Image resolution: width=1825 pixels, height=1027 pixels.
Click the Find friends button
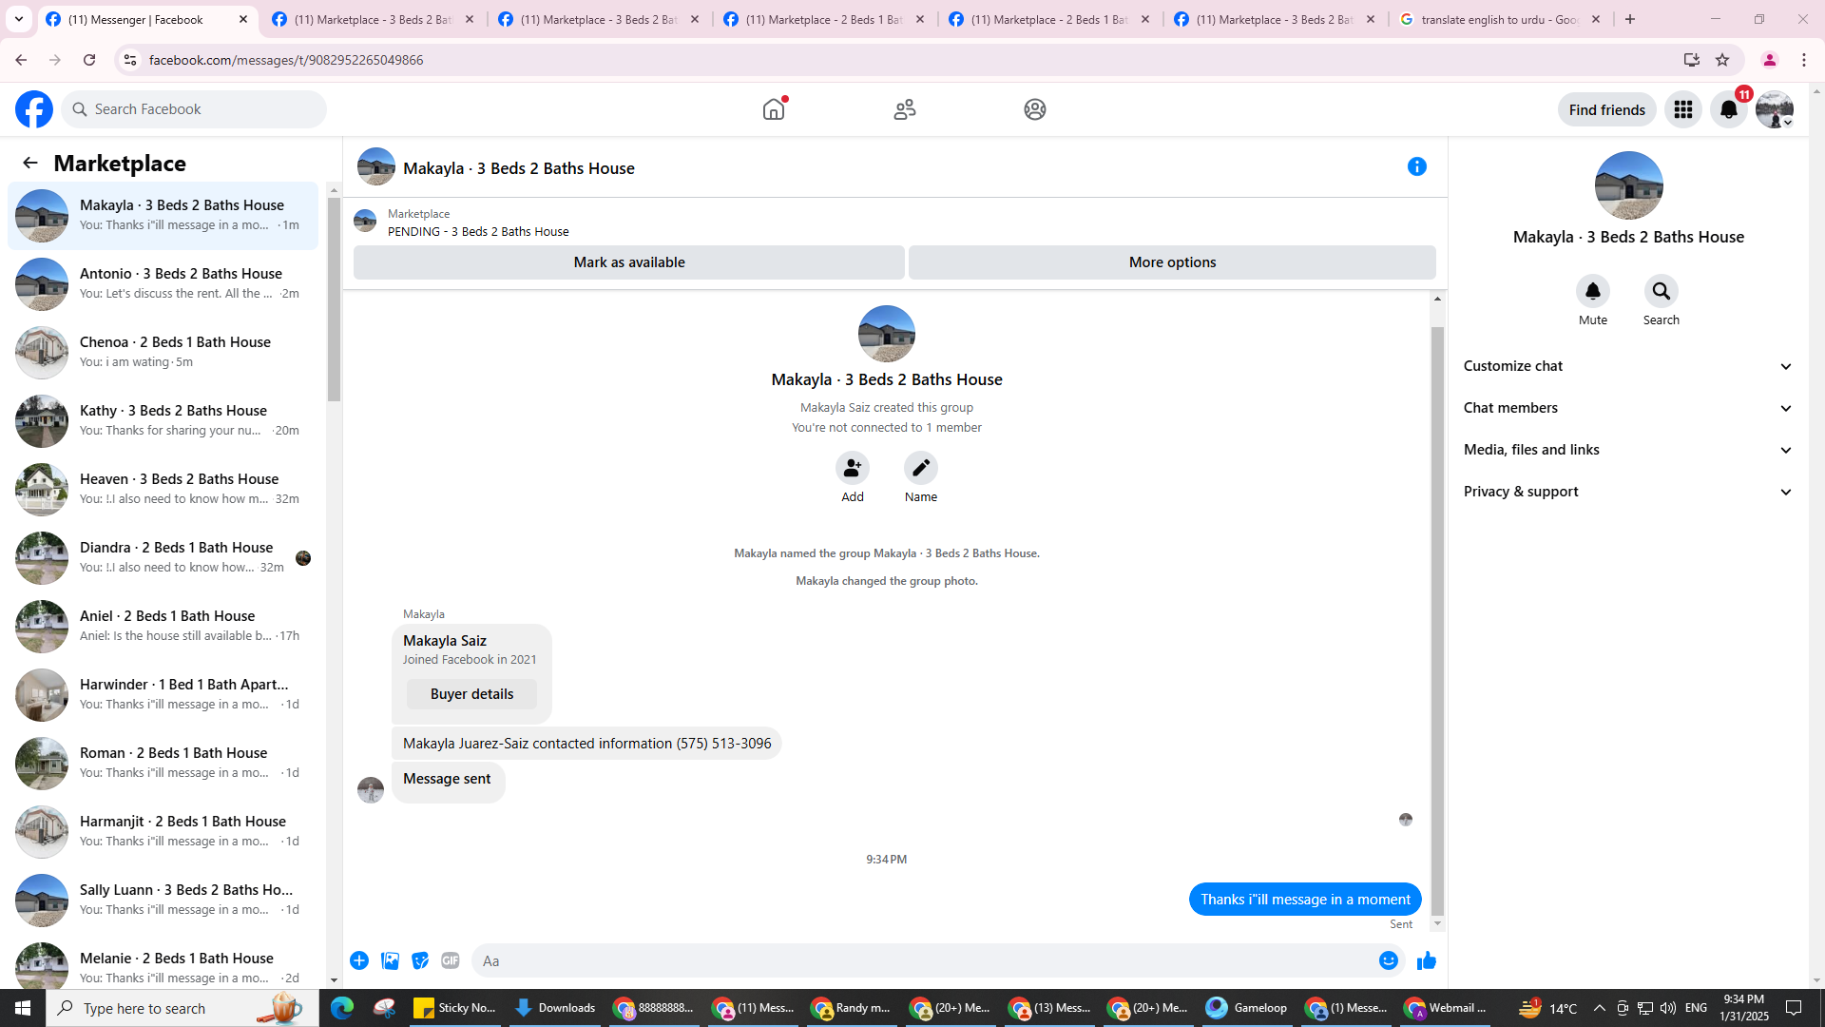click(1606, 109)
